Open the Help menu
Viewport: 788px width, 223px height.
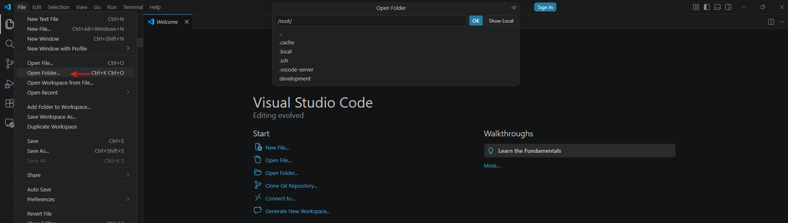point(155,7)
